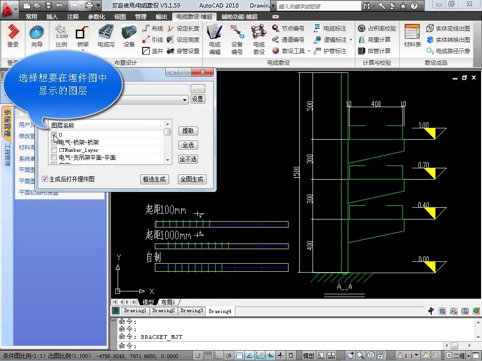Run 占积率校验 fill ratio check

(x=377, y=29)
